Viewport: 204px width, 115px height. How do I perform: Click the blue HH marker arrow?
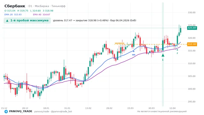[x=134, y=51]
